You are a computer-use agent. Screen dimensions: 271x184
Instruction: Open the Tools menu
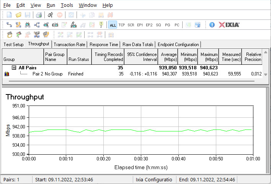pos(67,5)
